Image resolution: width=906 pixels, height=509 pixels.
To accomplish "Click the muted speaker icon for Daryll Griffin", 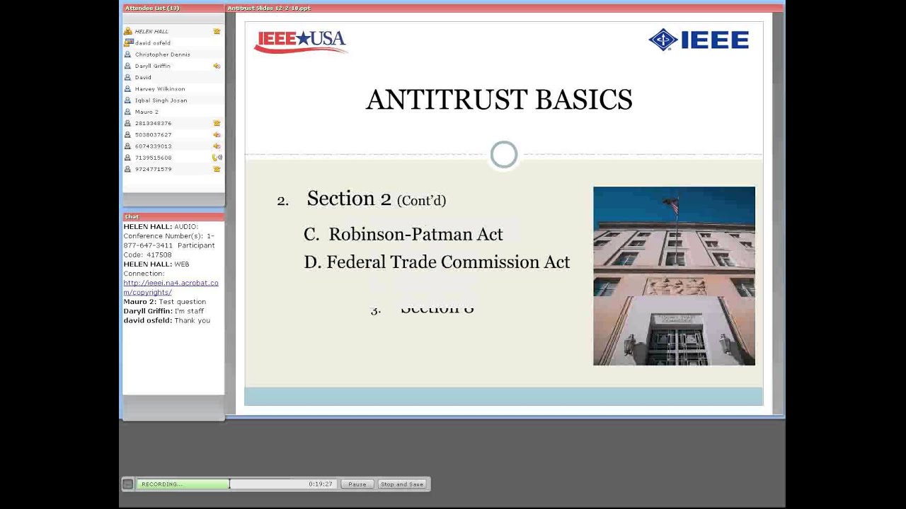I will (x=217, y=66).
